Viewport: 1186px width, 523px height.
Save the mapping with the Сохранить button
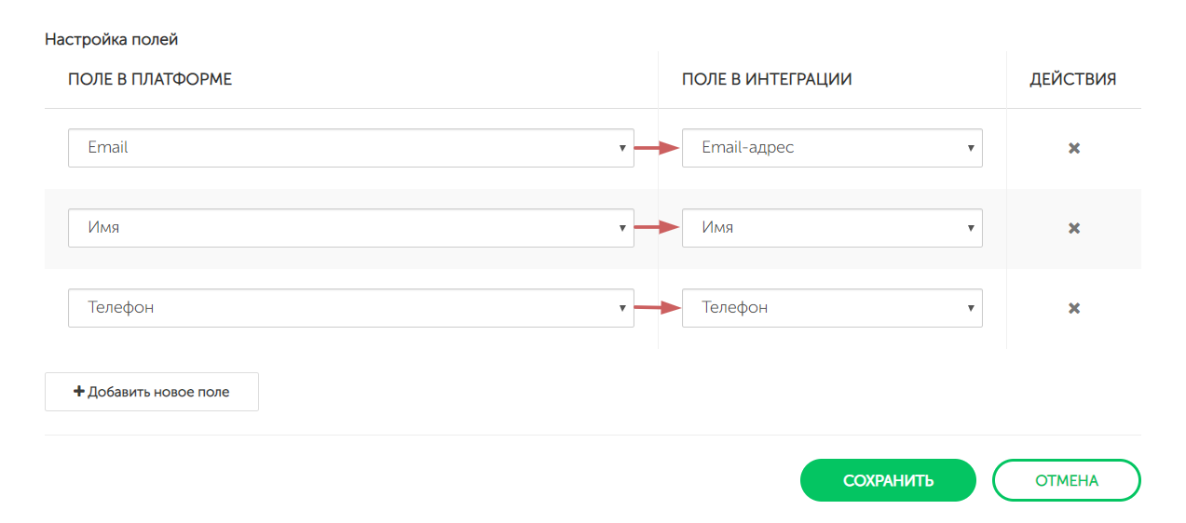pos(888,480)
